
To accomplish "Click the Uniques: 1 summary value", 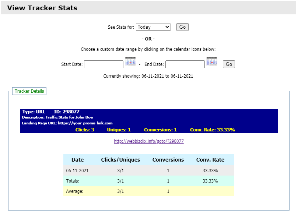I will (119, 130).
